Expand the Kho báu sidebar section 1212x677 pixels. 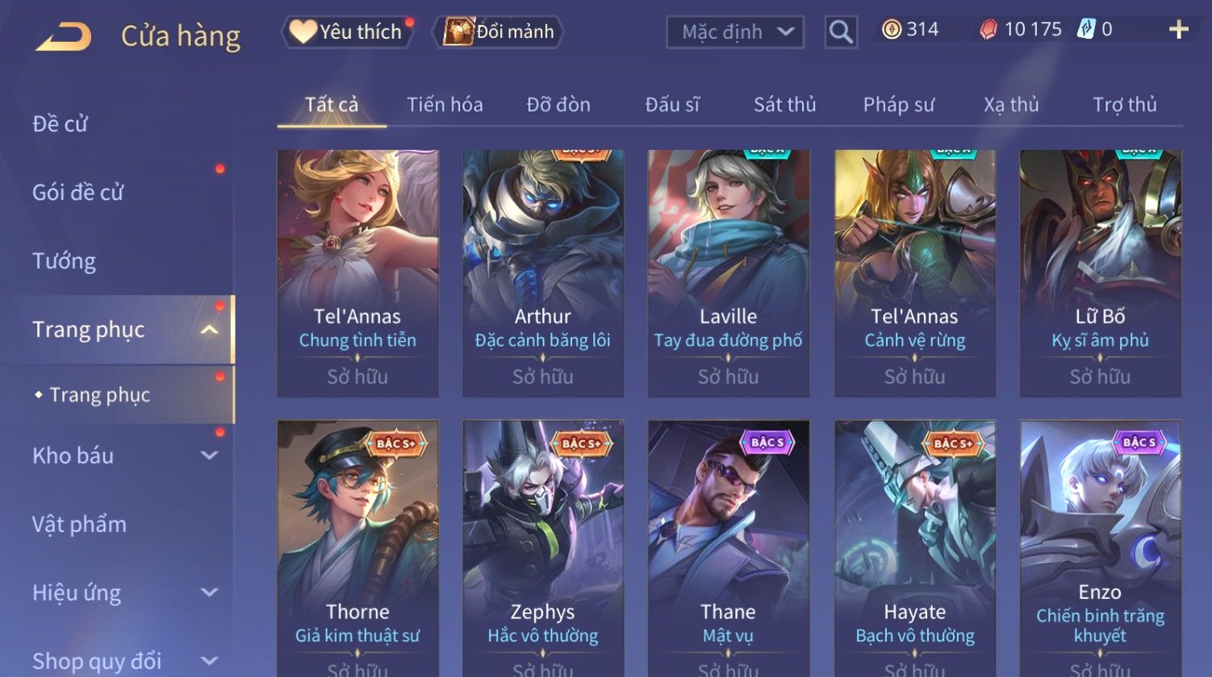pyautogui.click(x=210, y=455)
